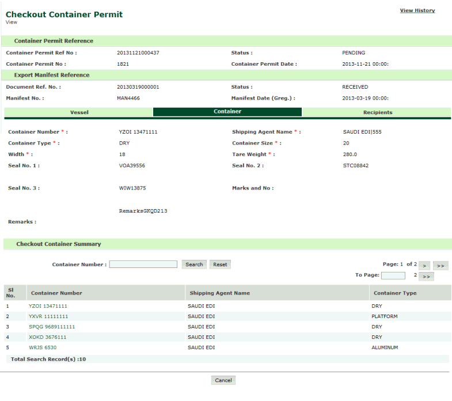
Task: Click container WRJS 6530 link
Action: pyautogui.click(x=43, y=347)
